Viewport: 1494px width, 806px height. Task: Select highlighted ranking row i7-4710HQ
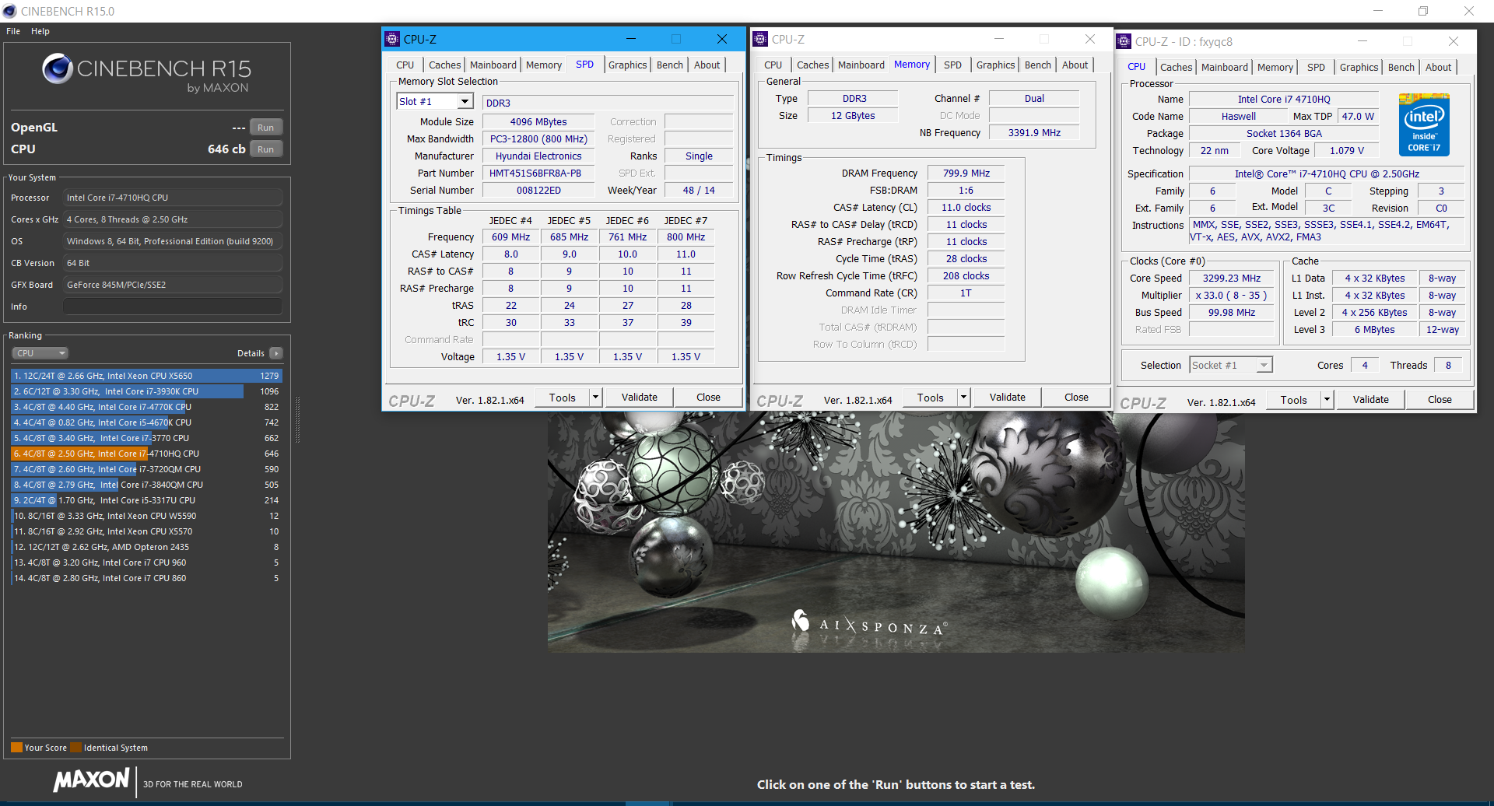pos(146,454)
